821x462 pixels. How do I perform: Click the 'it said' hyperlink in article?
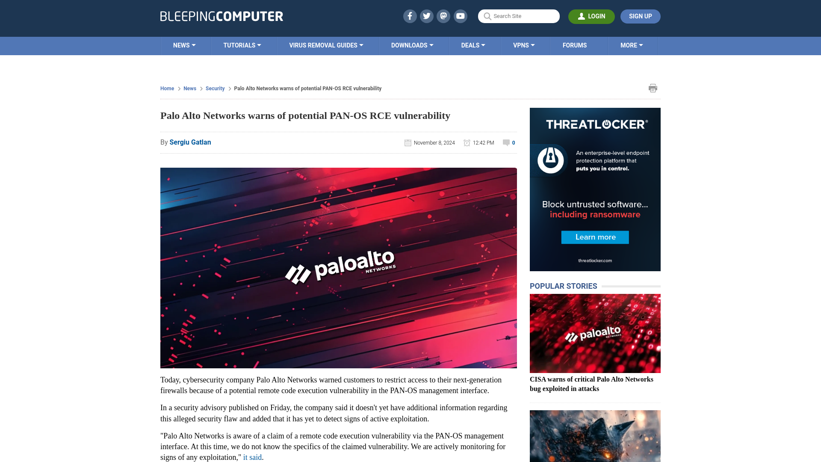253,457
